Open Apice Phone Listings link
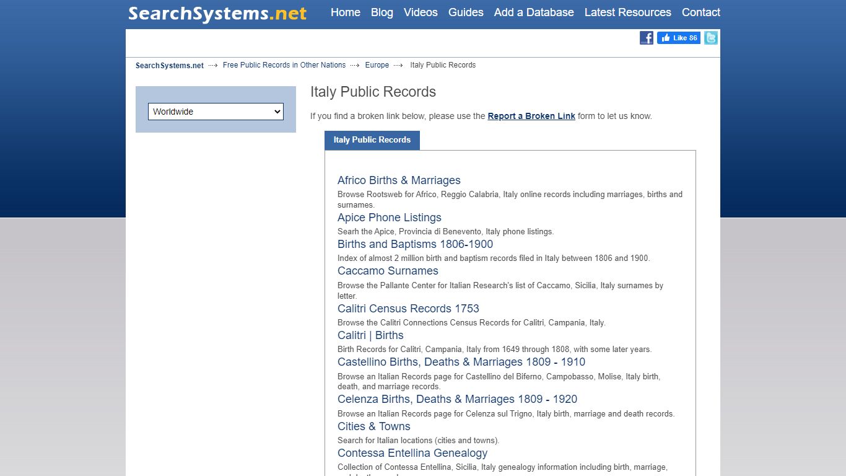846x476 pixels. point(390,218)
